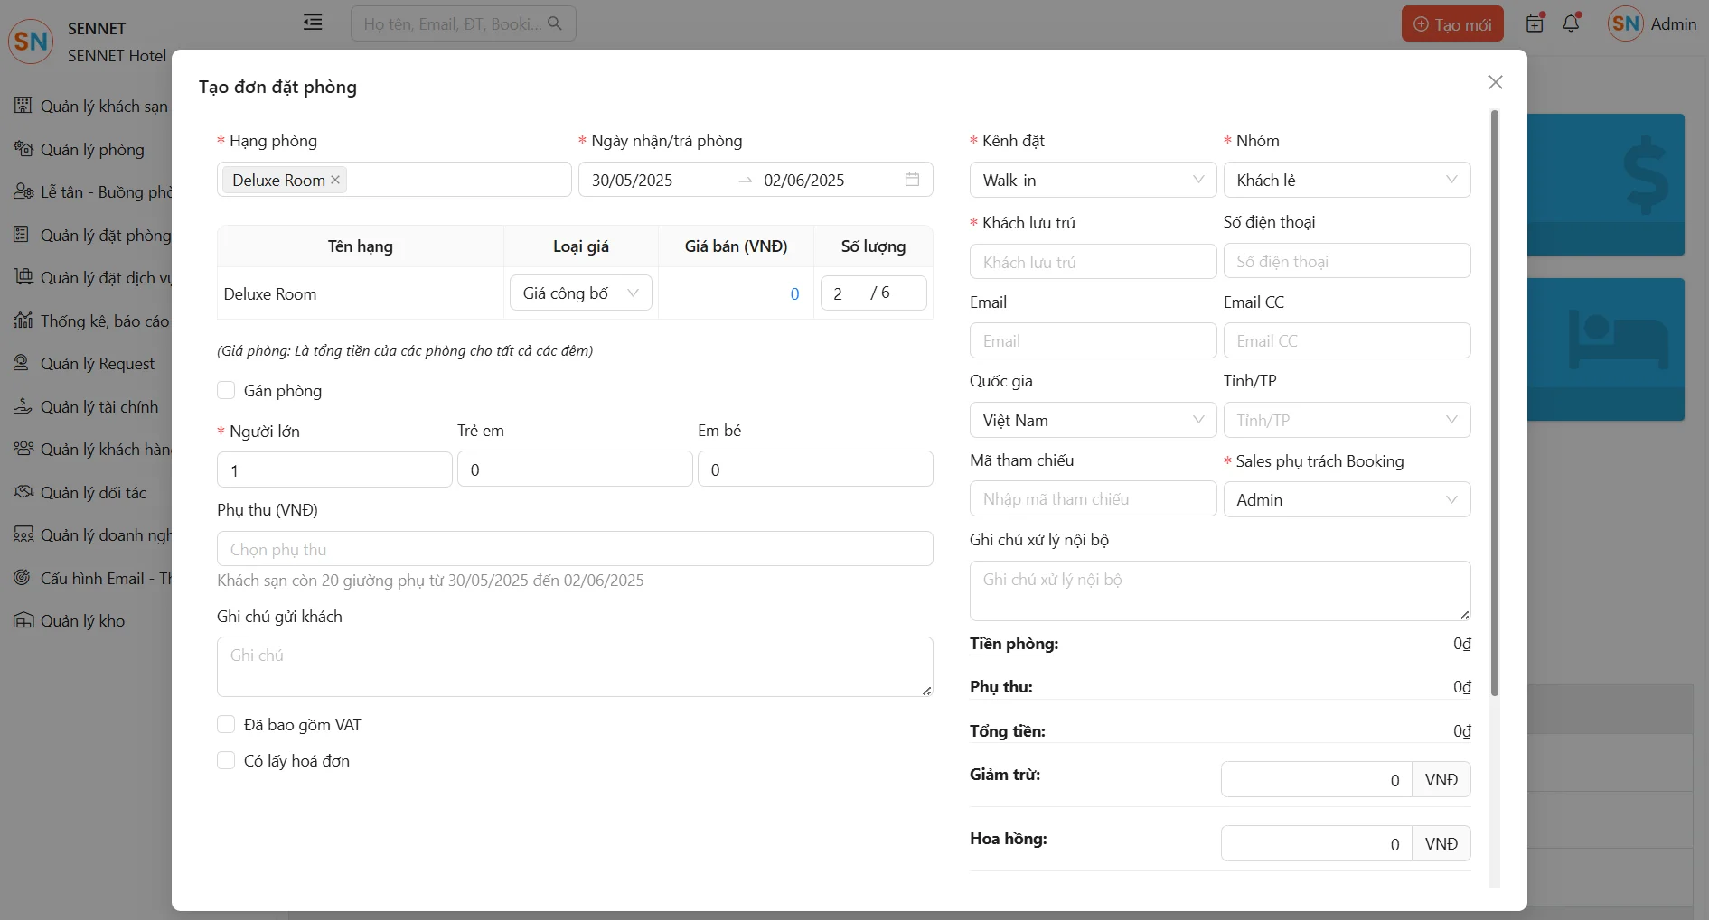
Task: Expand the Kênh đặt Walk-in dropdown
Action: [x=1093, y=180]
